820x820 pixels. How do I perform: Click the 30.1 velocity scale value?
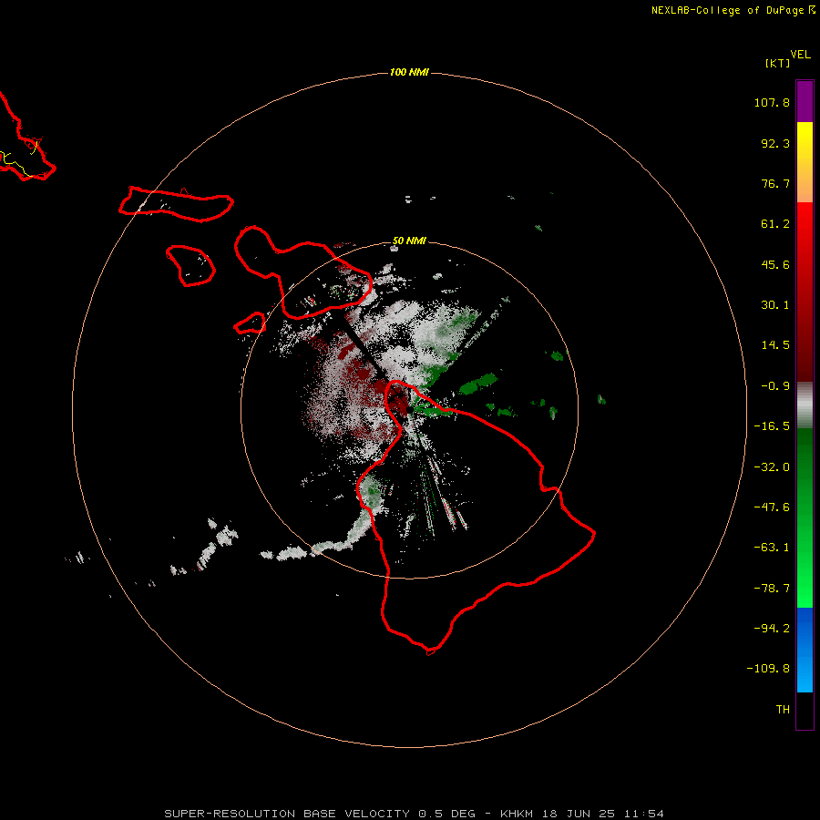[775, 305]
